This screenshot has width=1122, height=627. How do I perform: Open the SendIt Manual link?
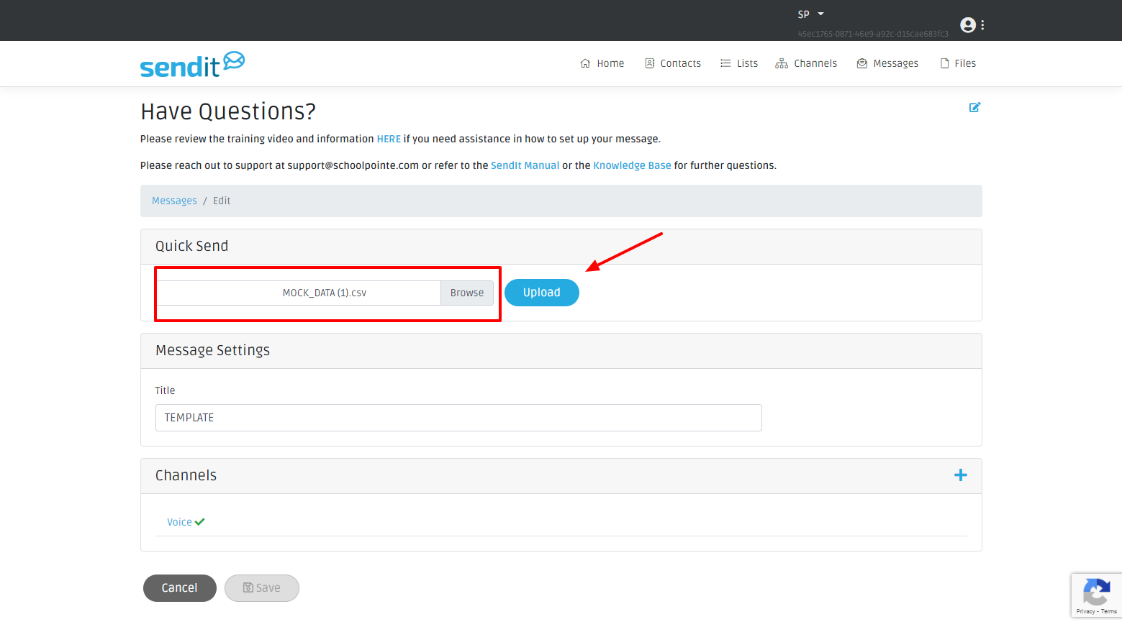coord(525,165)
